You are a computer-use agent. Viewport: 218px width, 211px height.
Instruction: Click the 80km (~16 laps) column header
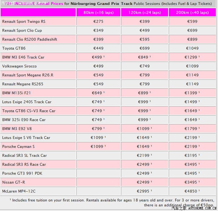pos(98,12)
